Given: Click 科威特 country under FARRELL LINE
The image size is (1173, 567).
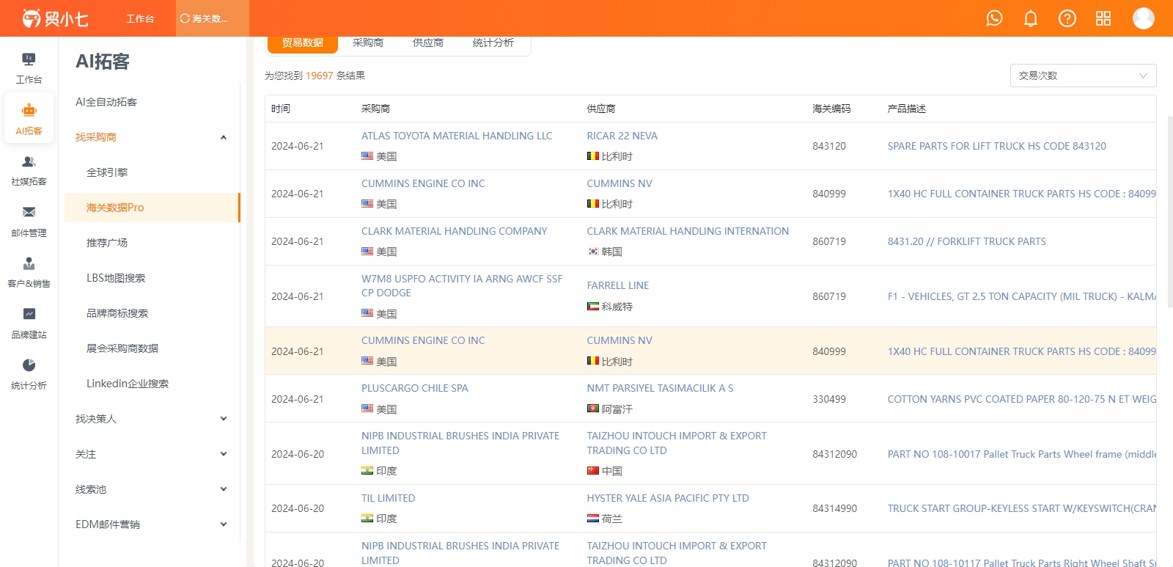Looking at the screenshot, I should pyautogui.click(x=617, y=307).
